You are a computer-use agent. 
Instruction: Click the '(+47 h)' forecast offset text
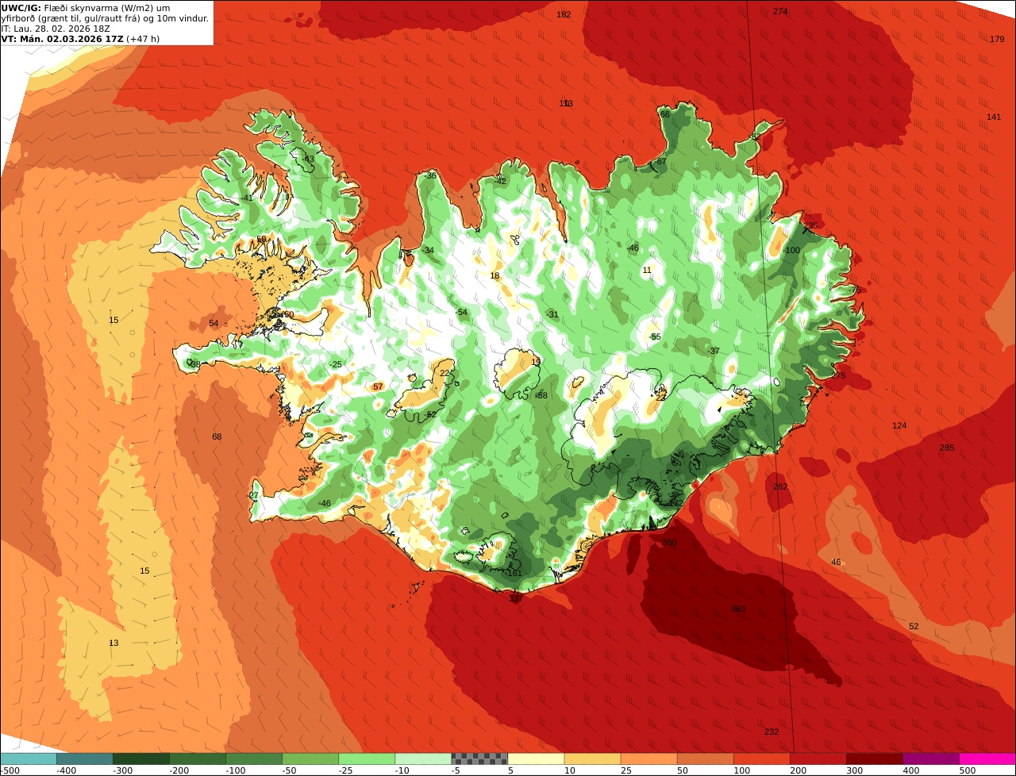(x=143, y=39)
